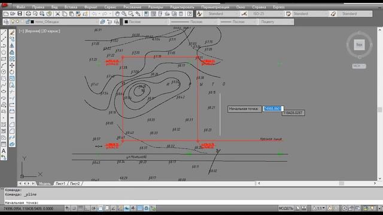Open the Help question mark icon
Viewport: 383px width, 215px height.
pos(190,14)
